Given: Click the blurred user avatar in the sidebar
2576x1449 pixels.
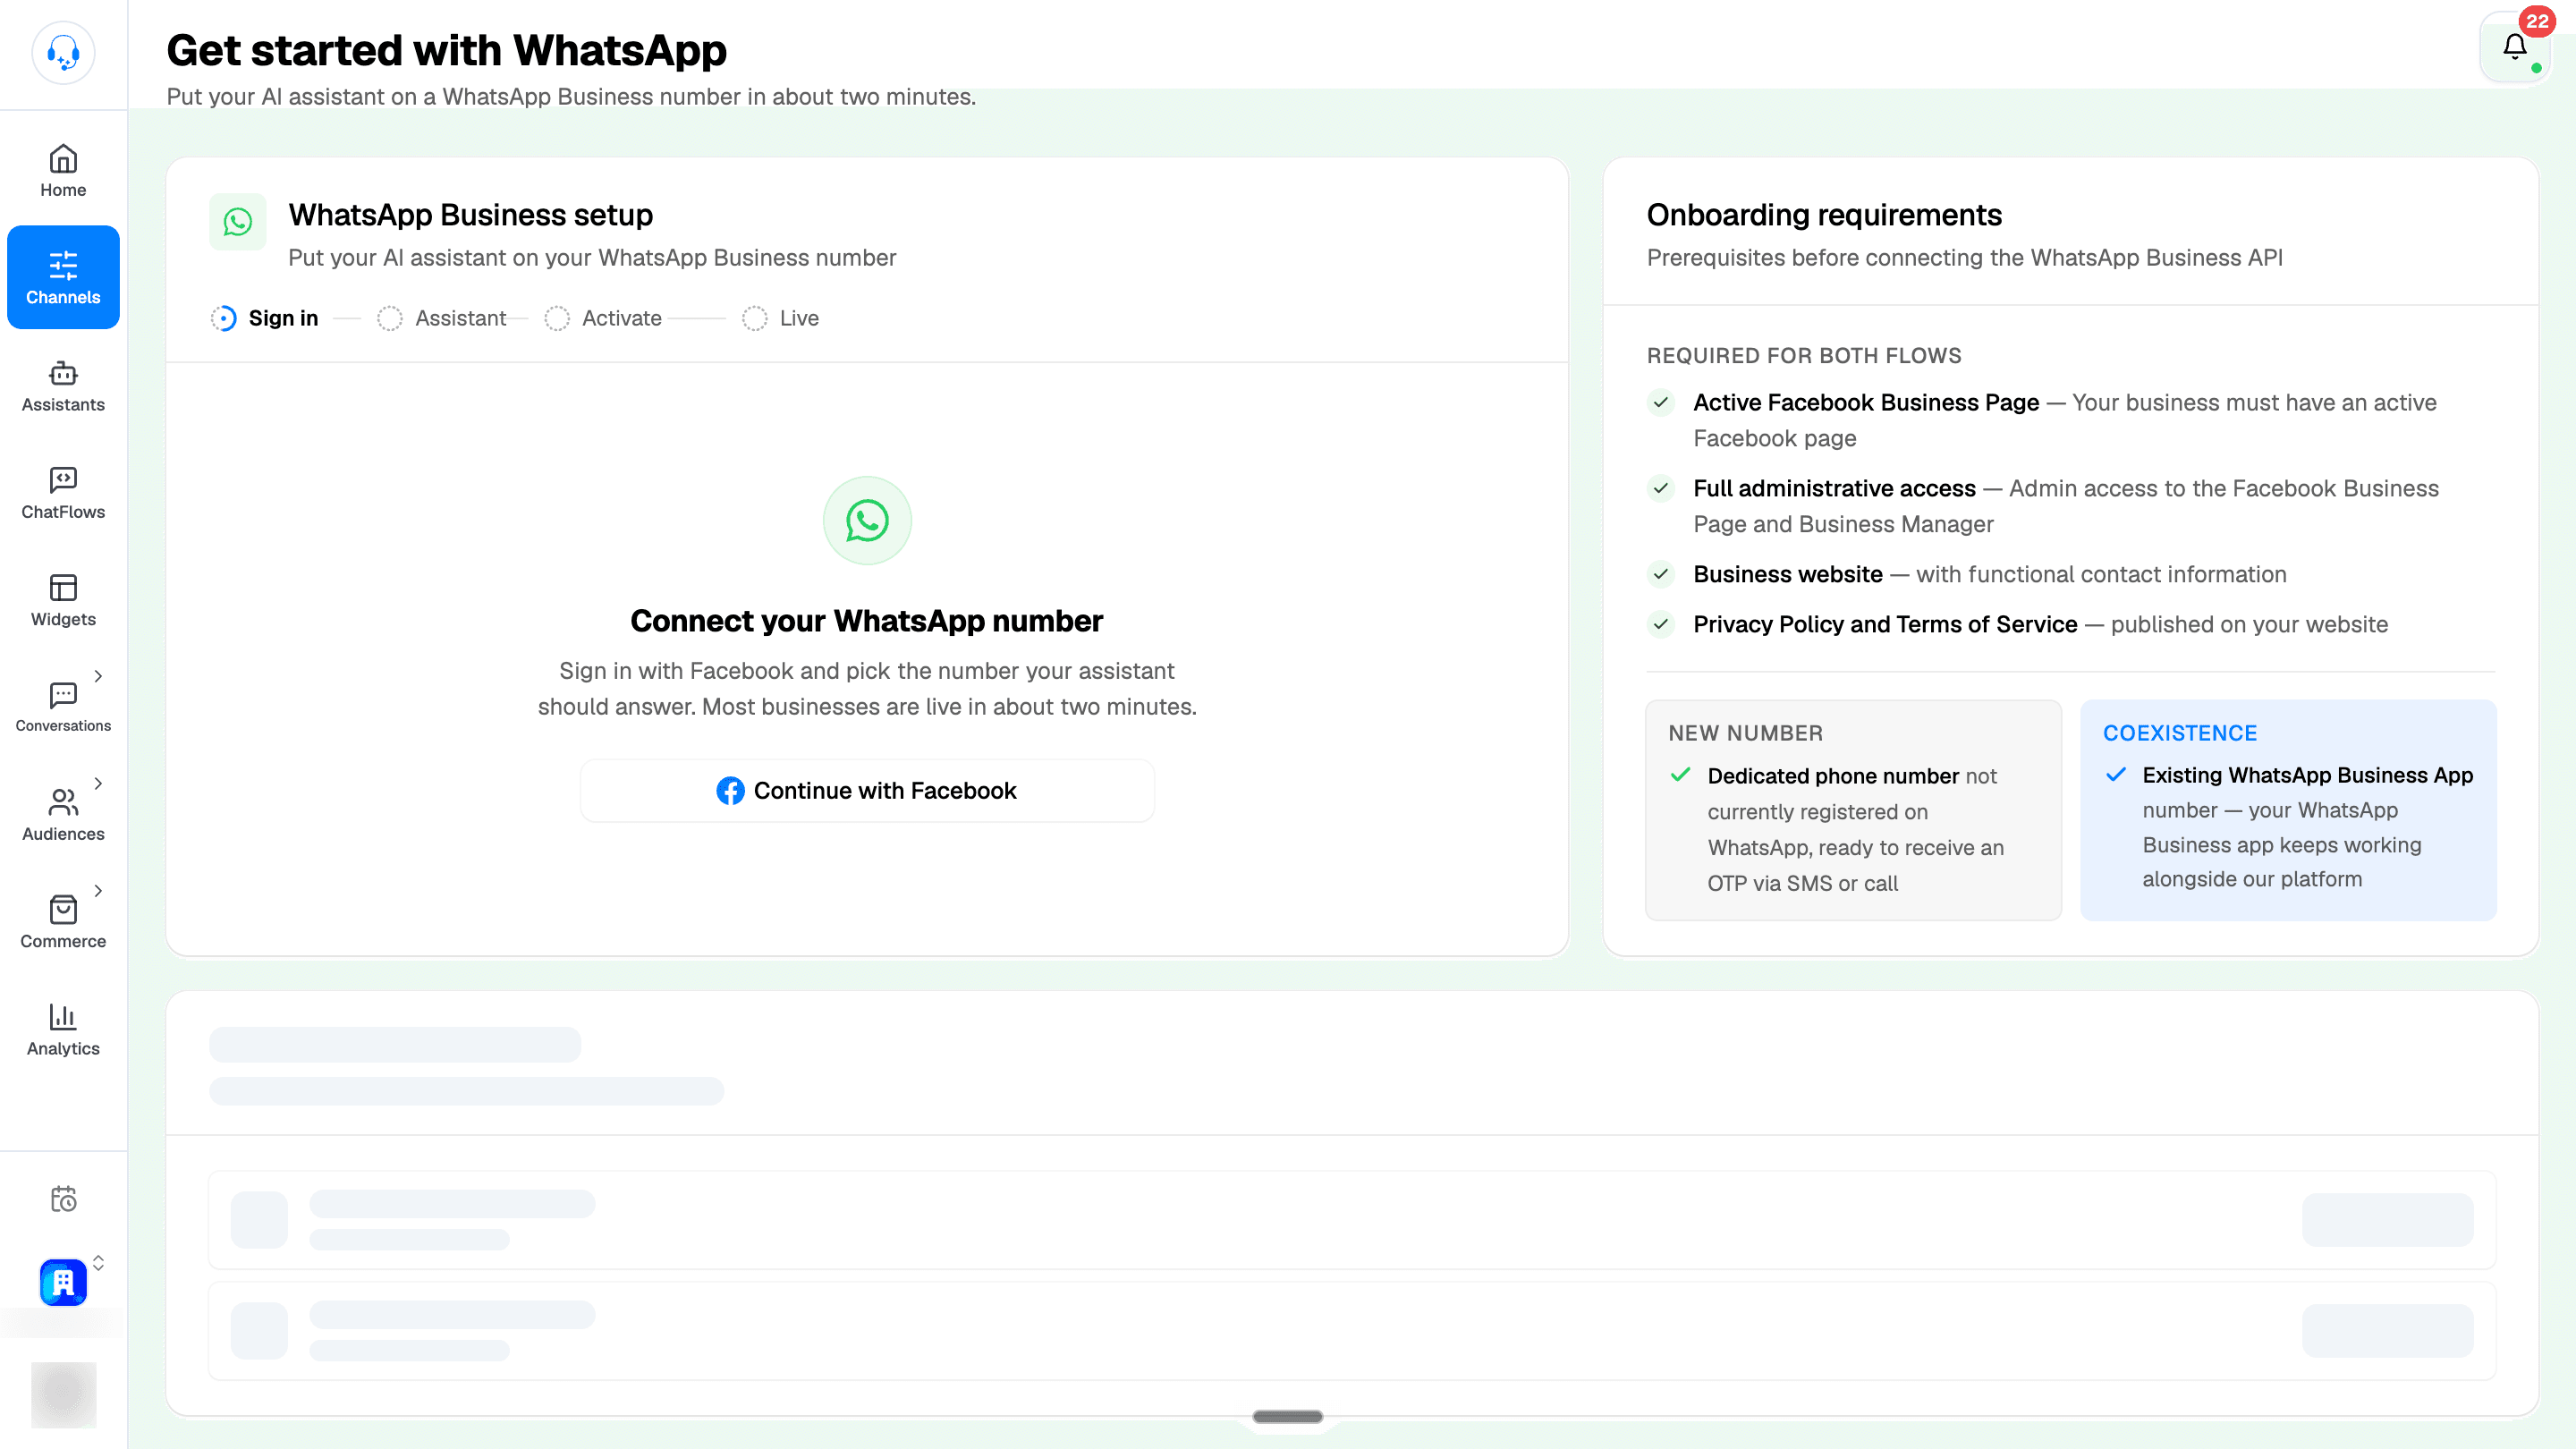Looking at the screenshot, I should (63, 1394).
